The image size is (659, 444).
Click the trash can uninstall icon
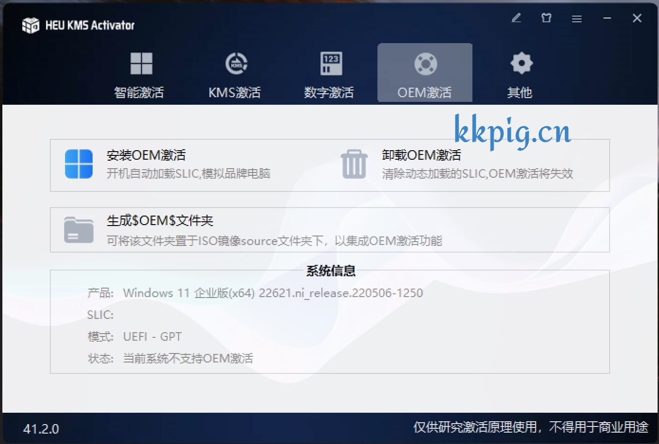click(354, 164)
